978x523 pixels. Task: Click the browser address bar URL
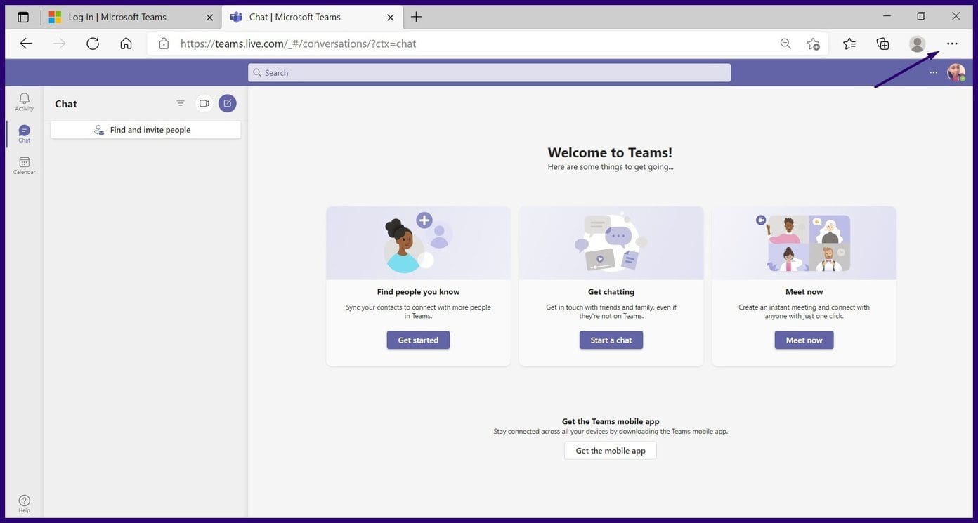click(298, 44)
